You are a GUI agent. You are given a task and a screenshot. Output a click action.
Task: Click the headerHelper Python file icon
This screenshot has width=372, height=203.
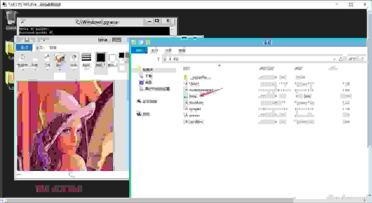tap(186, 90)
